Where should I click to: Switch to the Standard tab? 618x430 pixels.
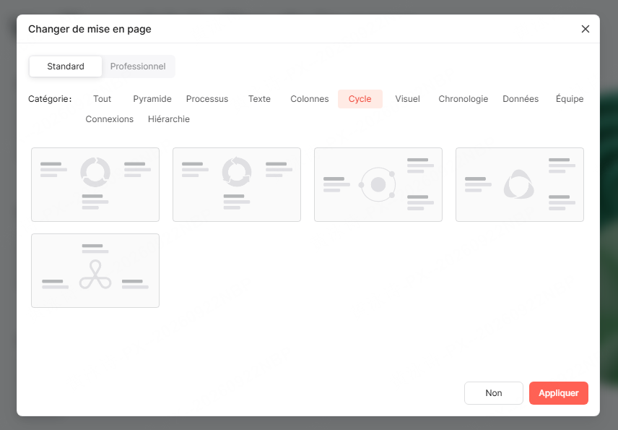click(66, 66)
